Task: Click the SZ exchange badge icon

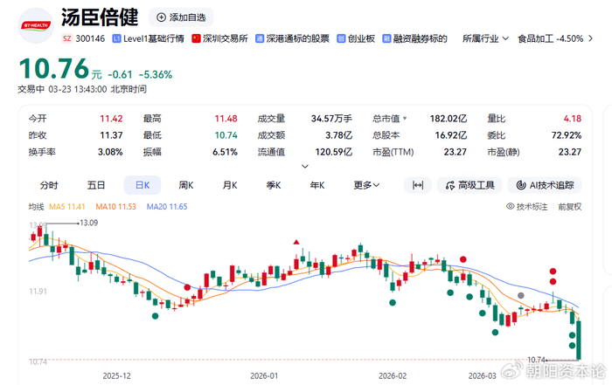Action: [67, 38]
